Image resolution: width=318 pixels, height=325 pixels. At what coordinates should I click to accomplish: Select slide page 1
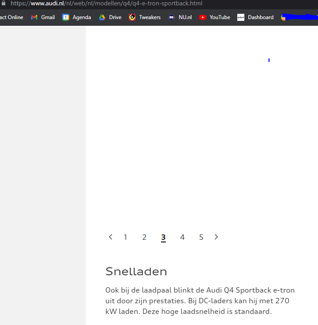point(125,237)
